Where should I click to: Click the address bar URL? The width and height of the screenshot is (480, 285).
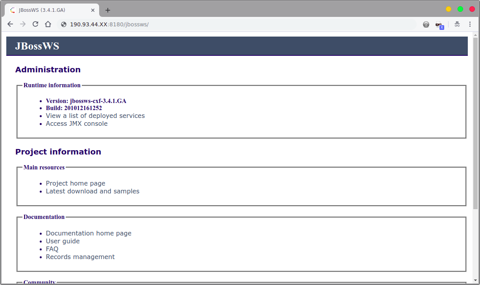(109, 24)
